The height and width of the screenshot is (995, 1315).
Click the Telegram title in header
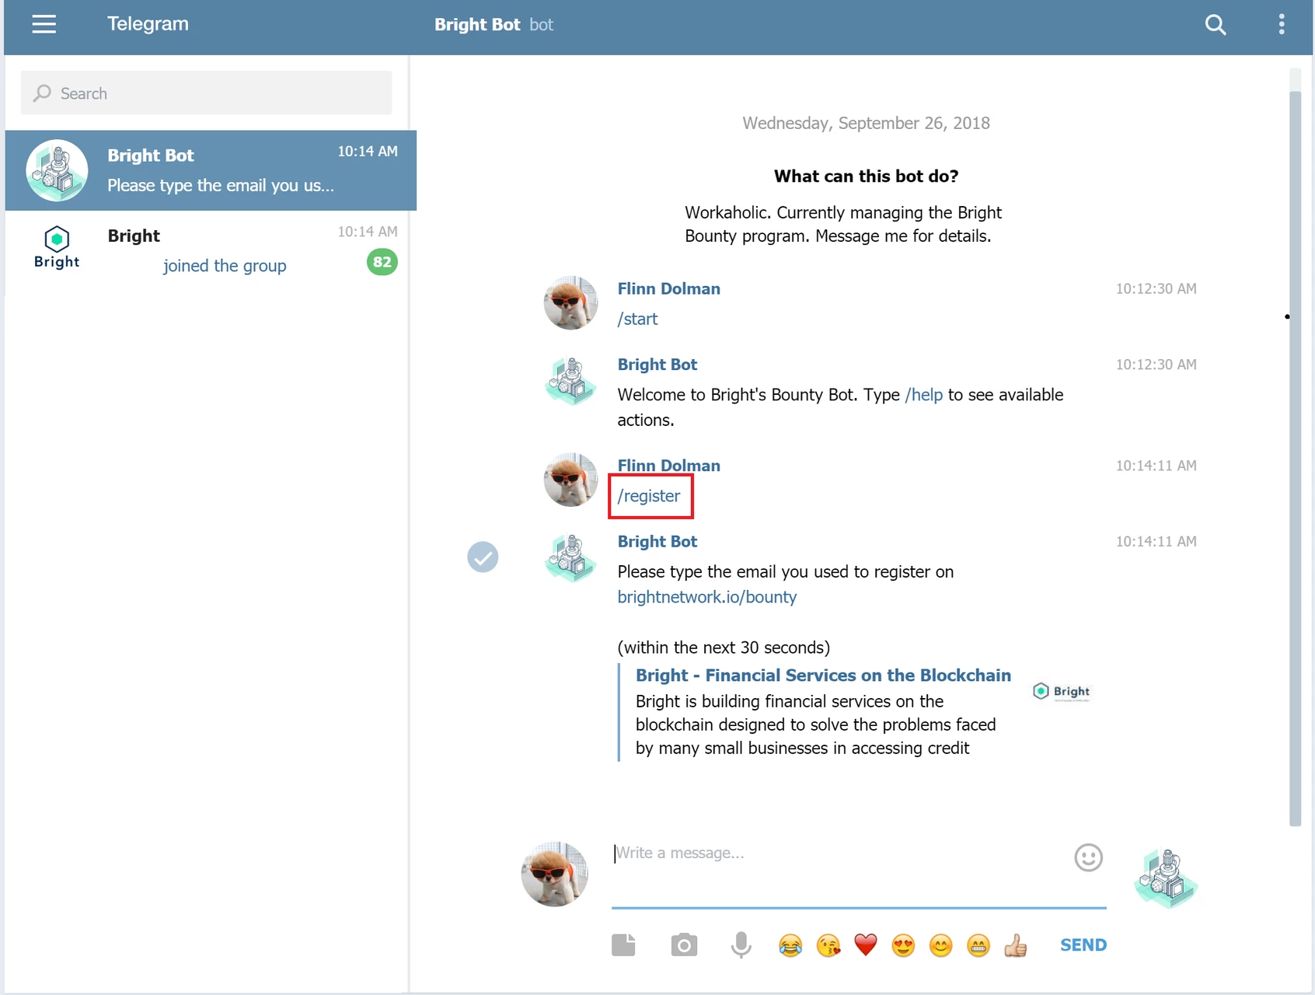point(148,24)
